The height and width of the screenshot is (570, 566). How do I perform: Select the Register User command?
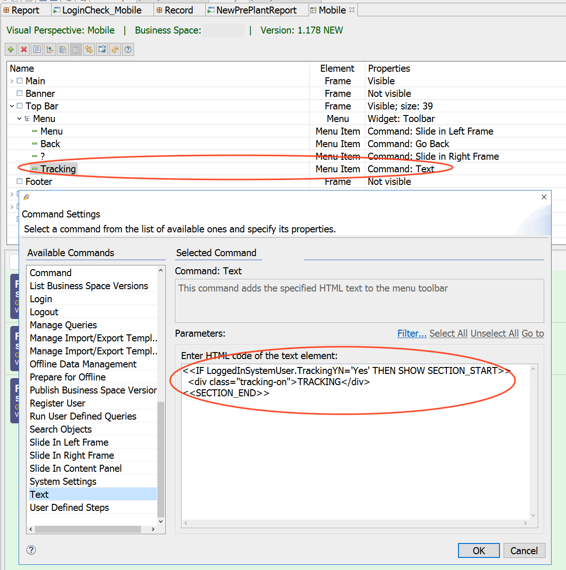click(92, 403)
